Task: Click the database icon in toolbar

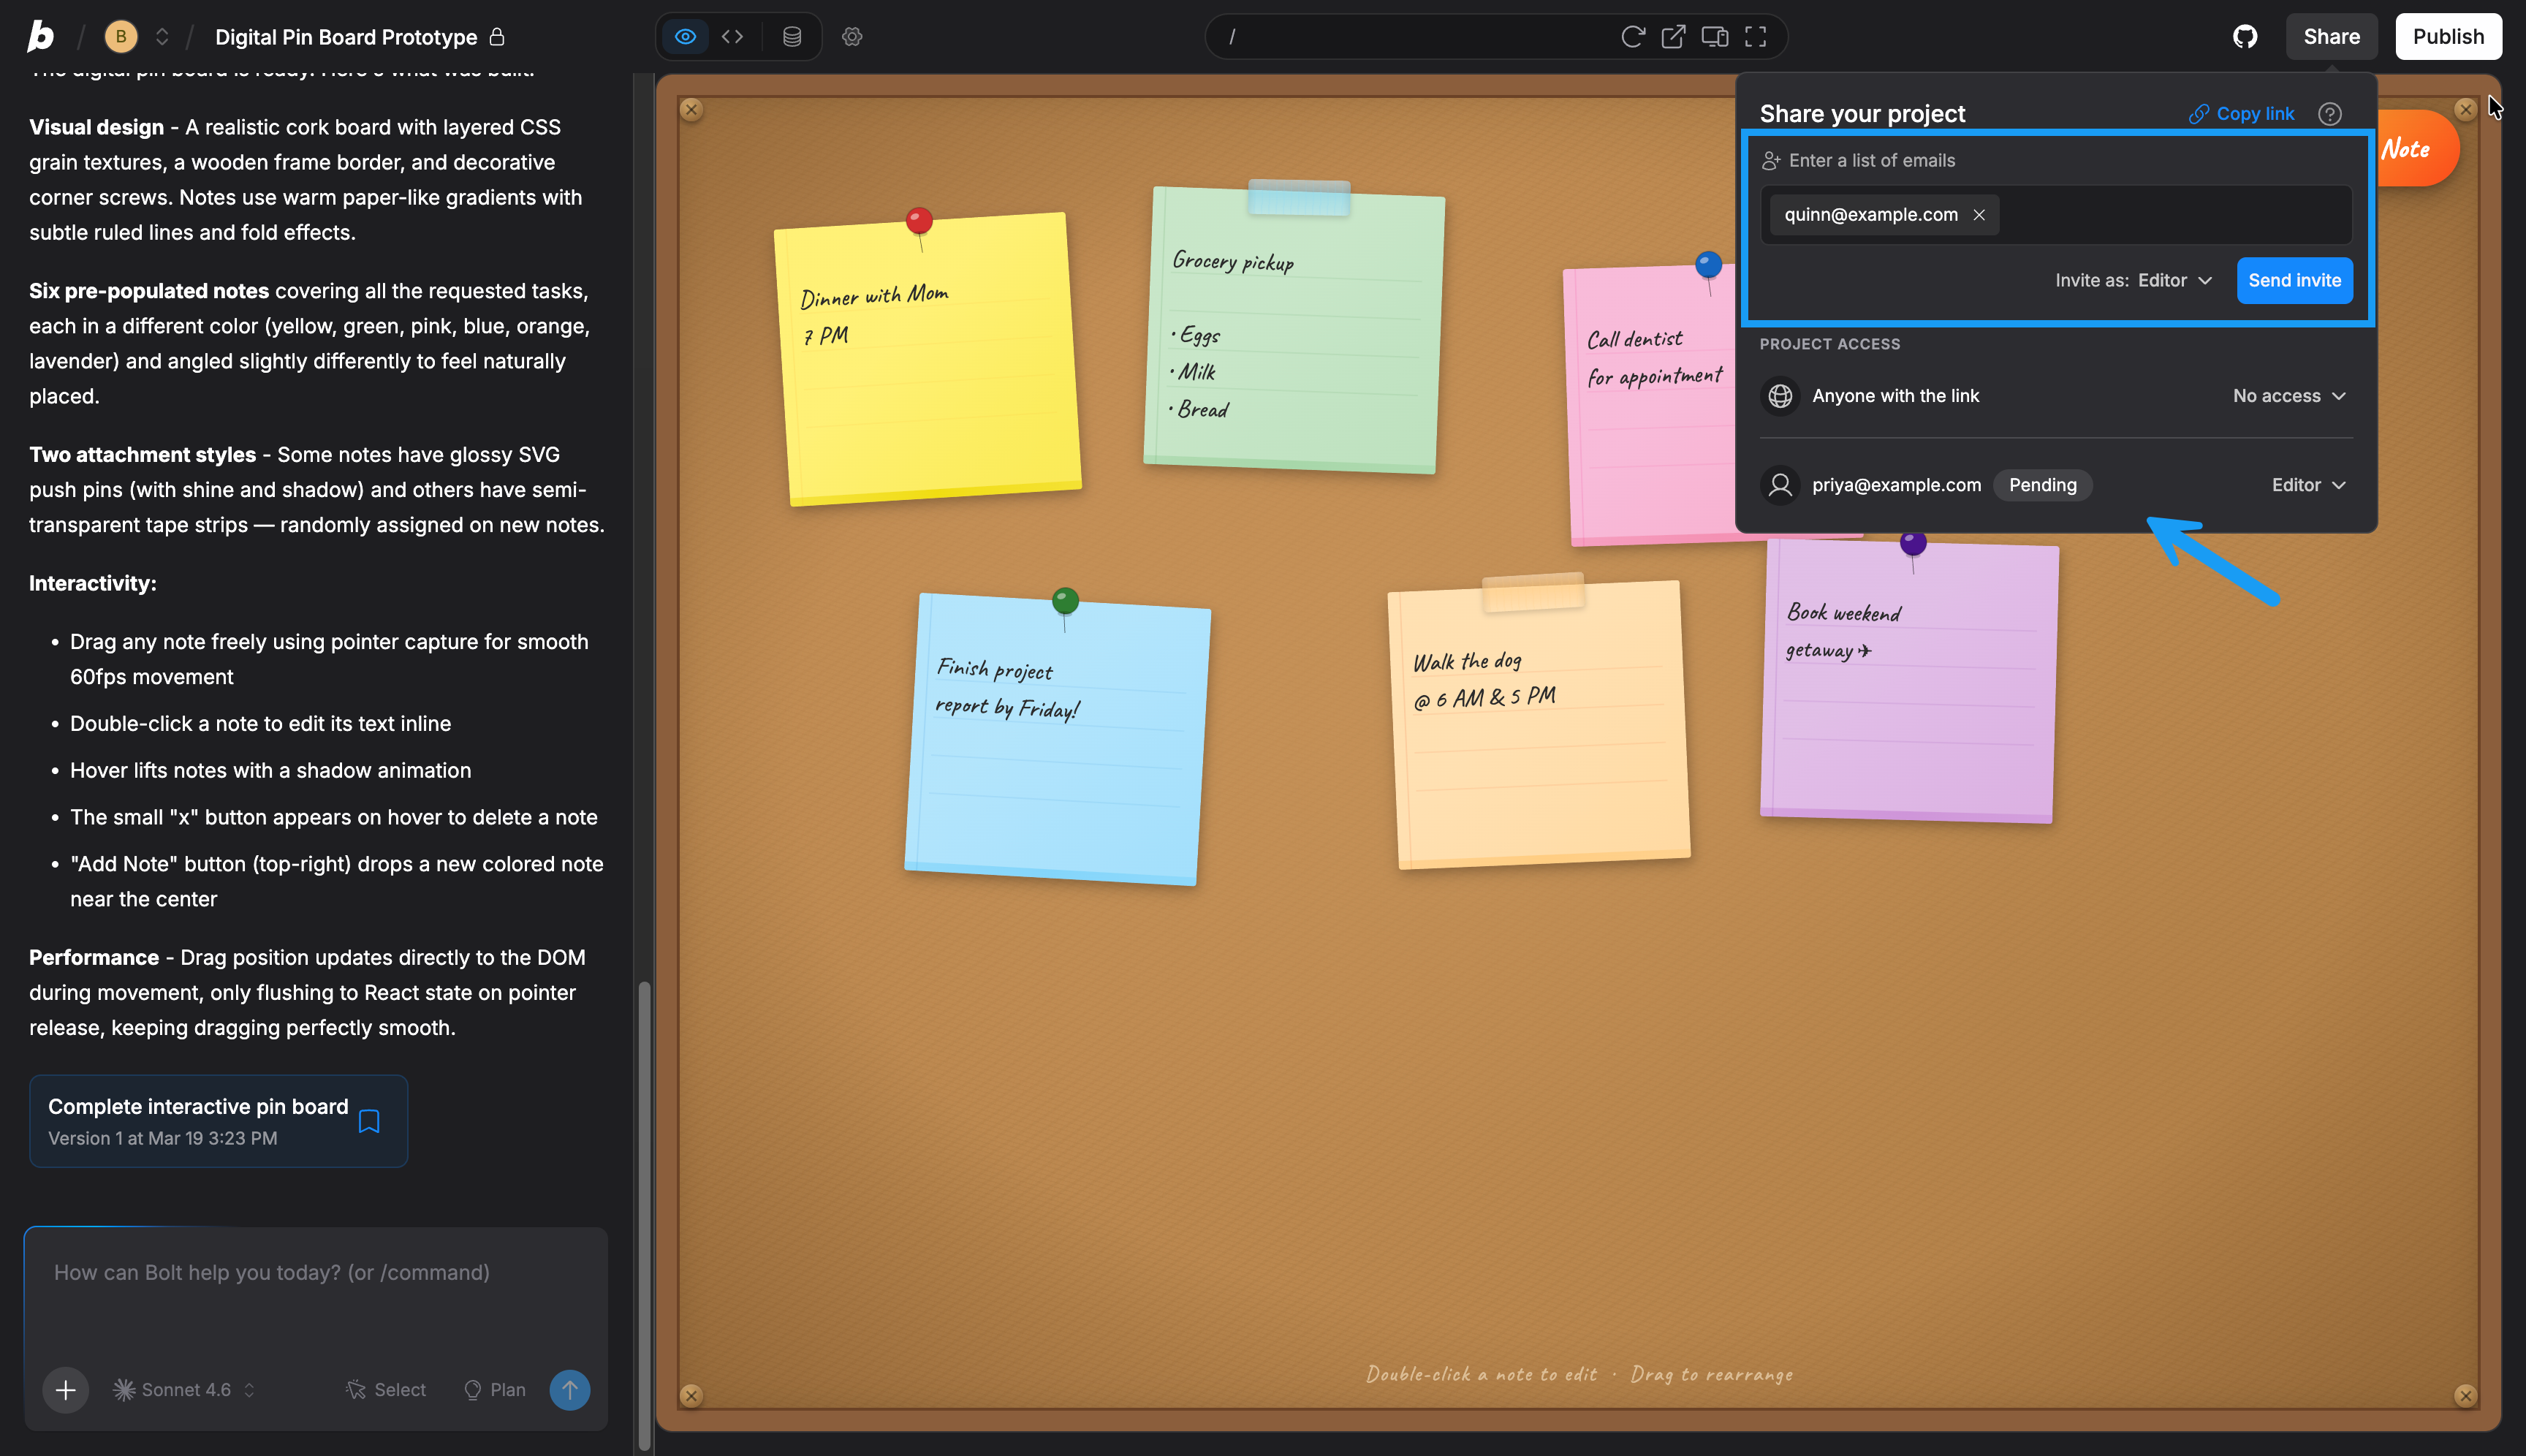Action: tap(791, 37)
